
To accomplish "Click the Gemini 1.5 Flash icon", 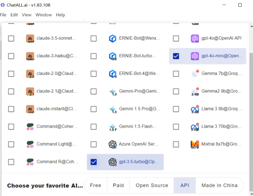I will 113,127.
